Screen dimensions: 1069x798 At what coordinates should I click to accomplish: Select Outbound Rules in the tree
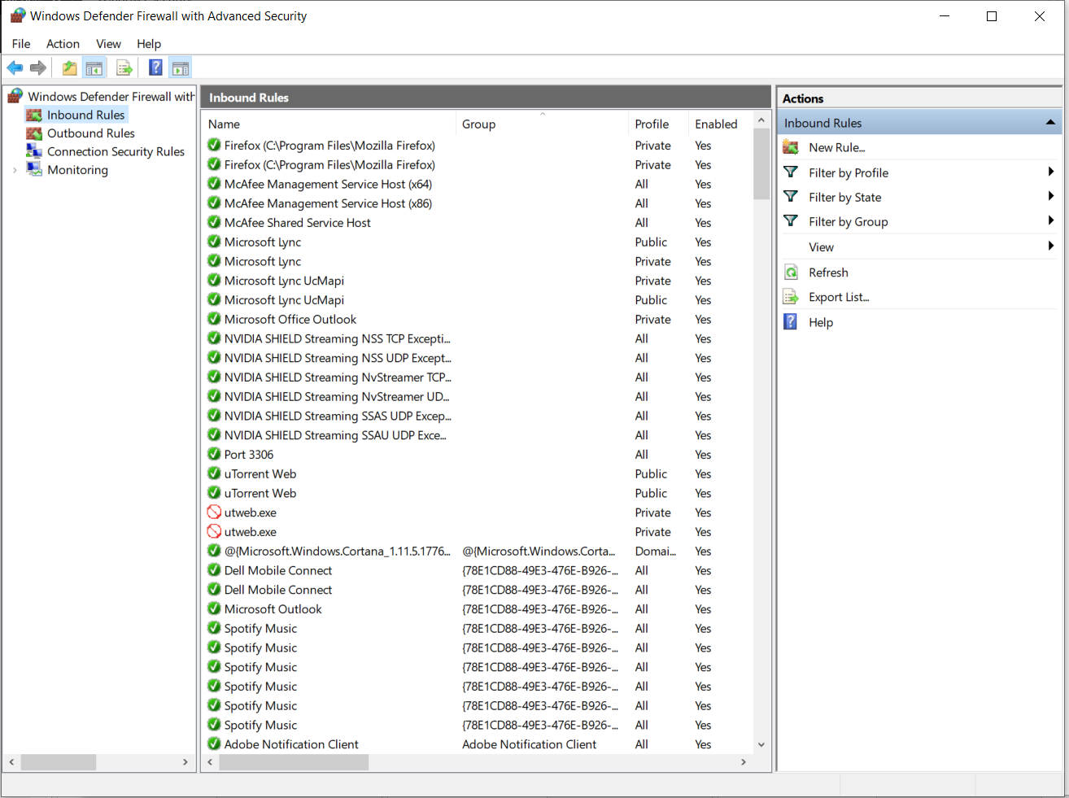(x=91, y=133)
